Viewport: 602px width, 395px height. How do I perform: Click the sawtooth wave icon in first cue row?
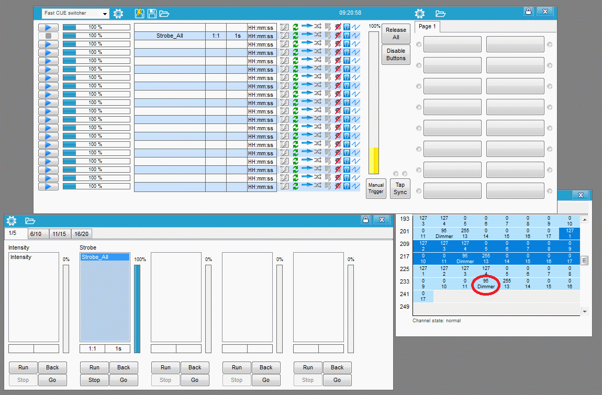pos(356,27)
